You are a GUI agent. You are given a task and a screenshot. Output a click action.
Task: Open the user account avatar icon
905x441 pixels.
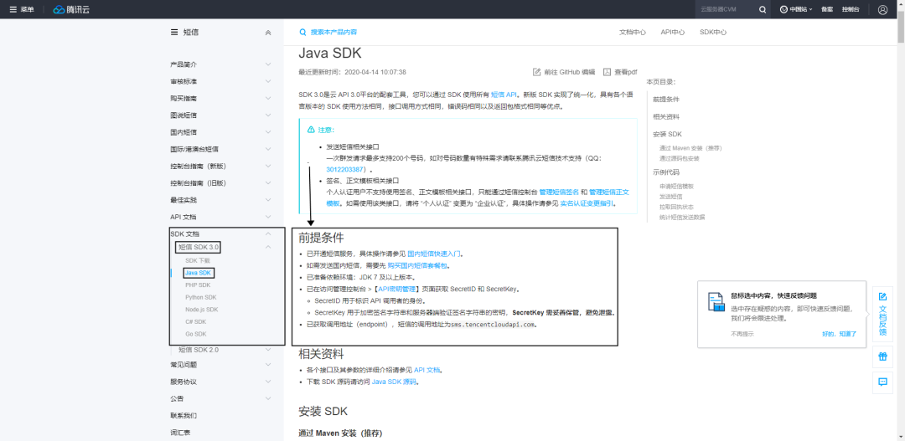click(x=882, y=9)
